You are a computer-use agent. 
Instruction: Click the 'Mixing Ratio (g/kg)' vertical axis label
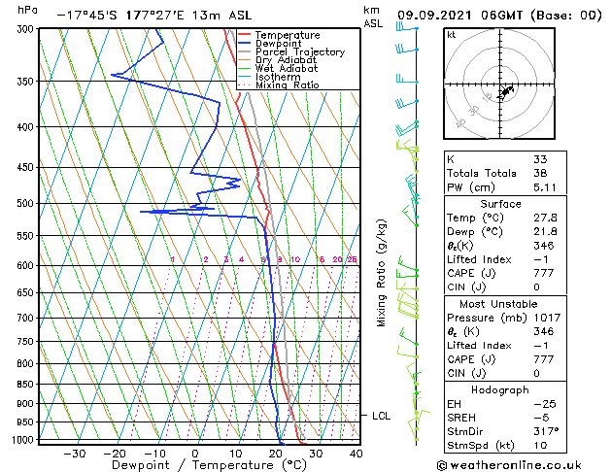[381, 273]
